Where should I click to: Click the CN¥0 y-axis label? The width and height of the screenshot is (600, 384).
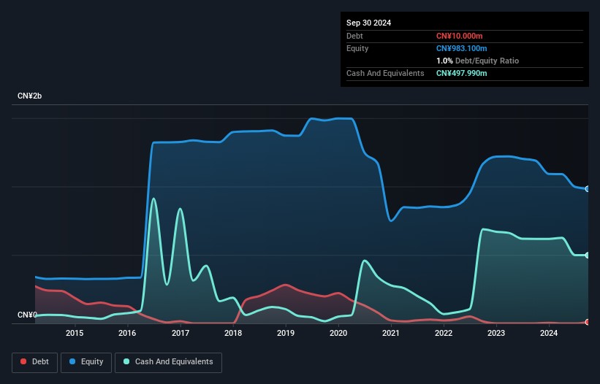[x=27, y=315]
